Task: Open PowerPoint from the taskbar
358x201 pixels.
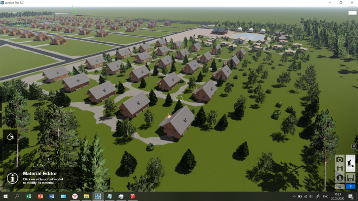Action: pos(40,196)
